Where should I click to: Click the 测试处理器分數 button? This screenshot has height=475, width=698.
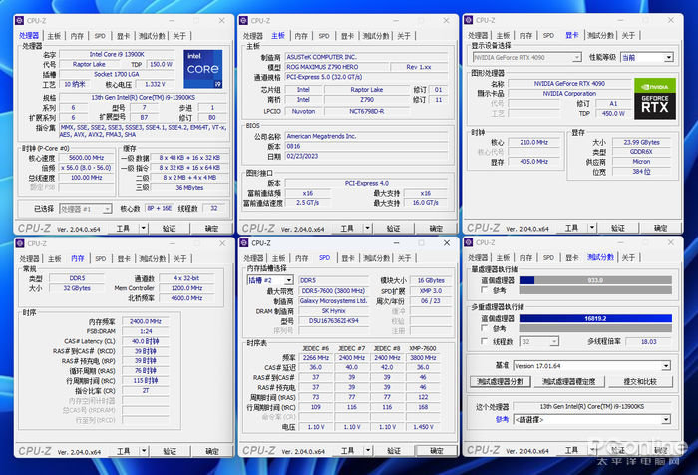click(x=500, y=382)
